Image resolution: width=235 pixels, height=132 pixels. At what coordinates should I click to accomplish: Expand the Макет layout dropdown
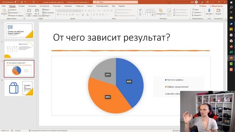pyautogui.click(x=46, y=10)
